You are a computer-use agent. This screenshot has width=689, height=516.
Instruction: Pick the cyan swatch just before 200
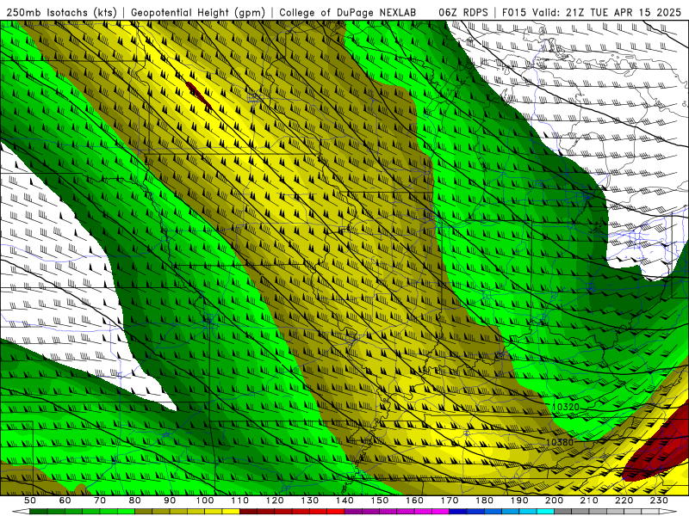tap(545, 511)
